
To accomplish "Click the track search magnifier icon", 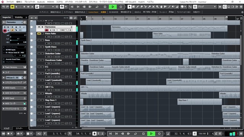I will click(75, 18).
